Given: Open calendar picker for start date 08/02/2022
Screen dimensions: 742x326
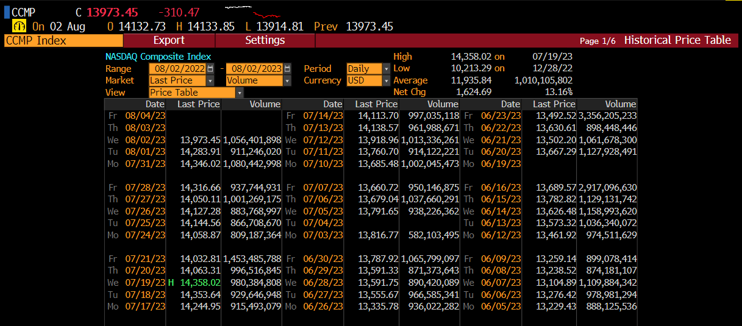Looking at the screenshot, I should pos(210,69).
